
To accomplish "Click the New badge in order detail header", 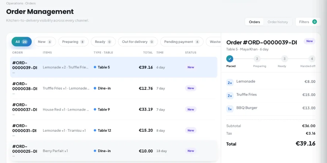I will point(309,41).
